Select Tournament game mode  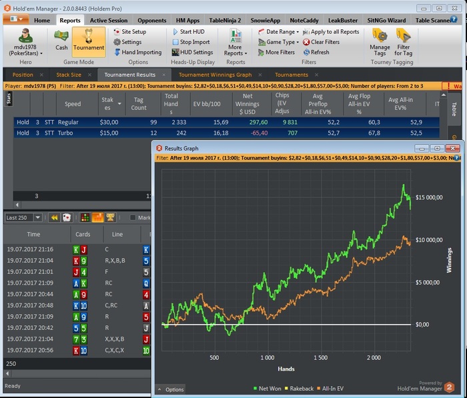[x=89, y=41]
